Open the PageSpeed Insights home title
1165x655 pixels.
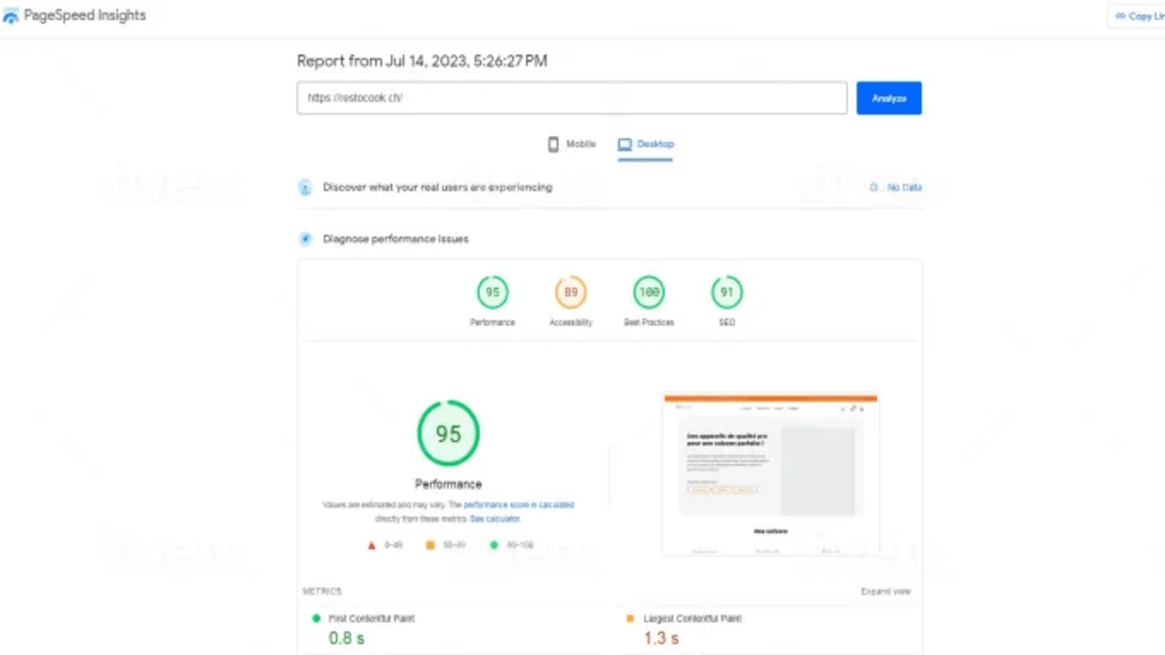click(85, 16)
